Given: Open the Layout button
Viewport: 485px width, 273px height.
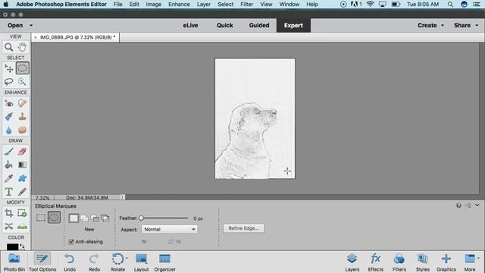Looking at the screenshot, I should [141, 262].
